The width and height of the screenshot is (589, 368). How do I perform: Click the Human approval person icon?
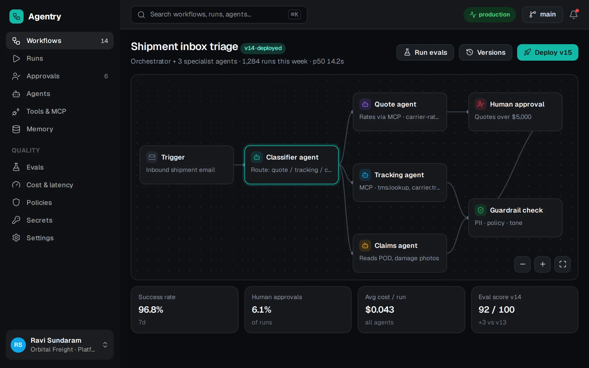click(x=481, y=104)
